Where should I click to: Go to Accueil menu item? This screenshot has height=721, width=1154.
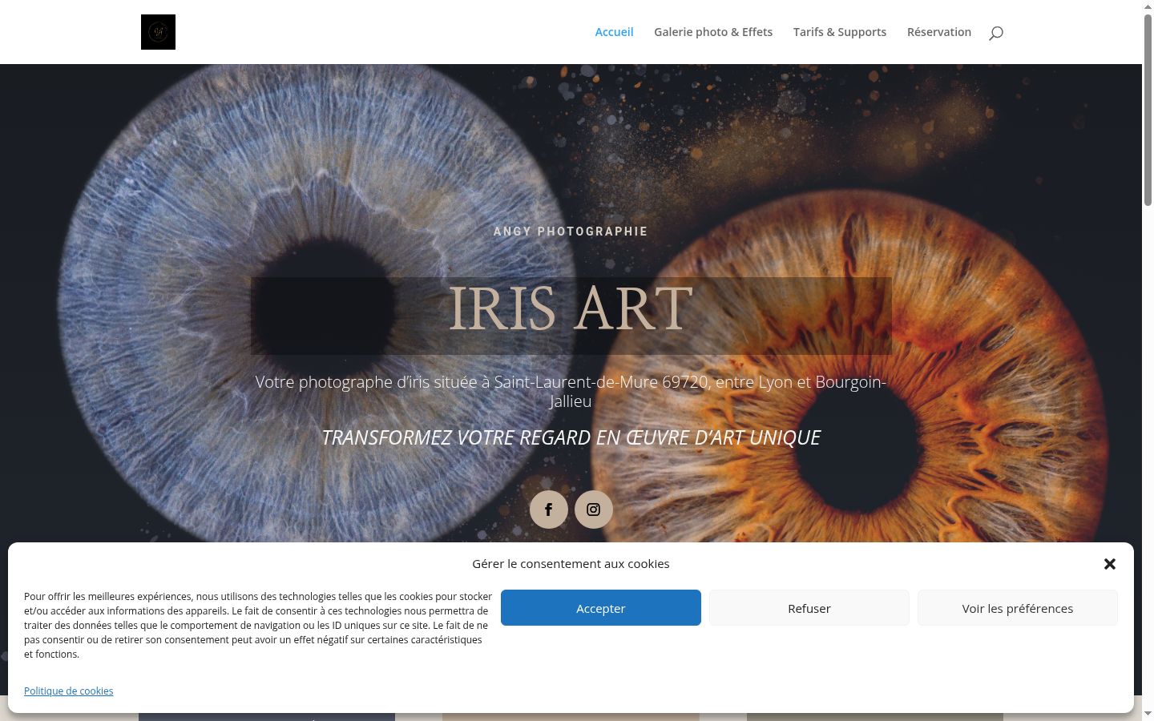[x=614, y=32]
